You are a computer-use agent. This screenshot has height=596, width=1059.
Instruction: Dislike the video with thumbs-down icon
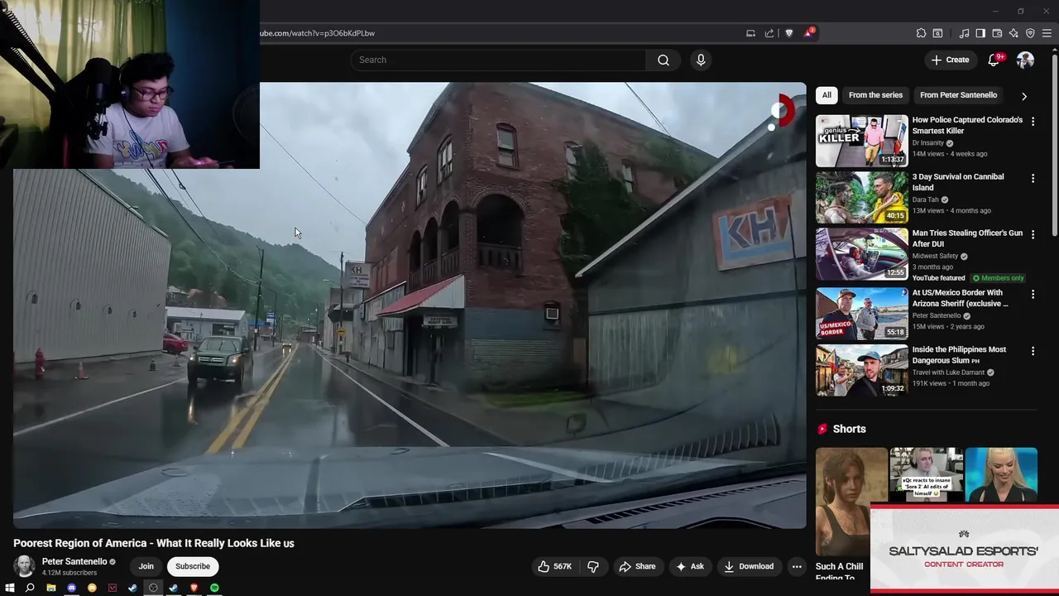click(x=593, y=566)
